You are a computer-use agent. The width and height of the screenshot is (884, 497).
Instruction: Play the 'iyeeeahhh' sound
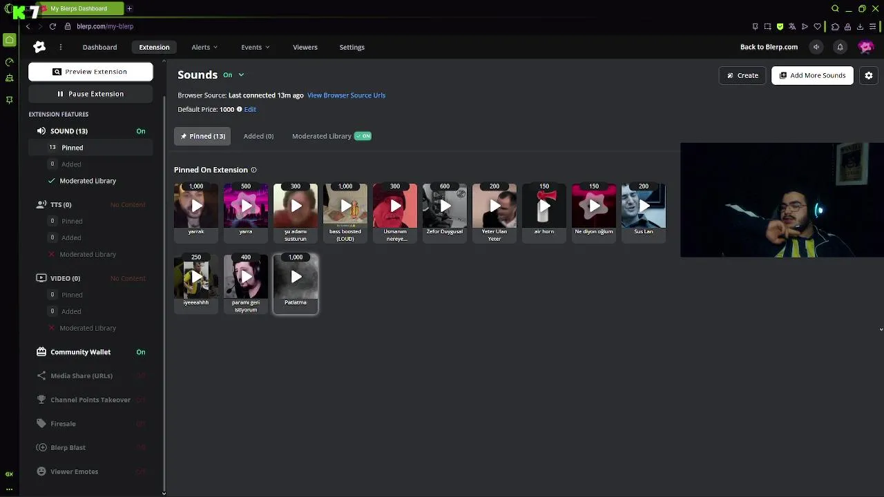coord(196,277)
